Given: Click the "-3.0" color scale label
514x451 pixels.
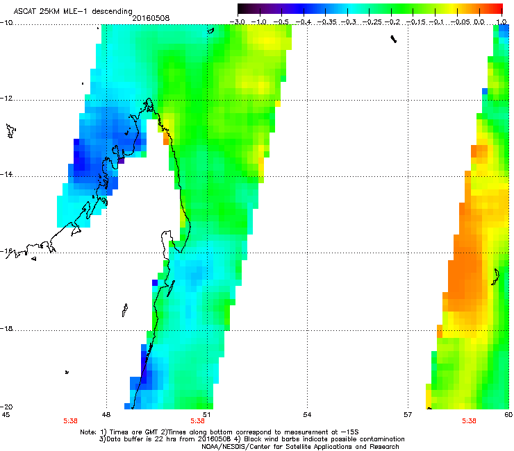Looking at the screenshot, I should (x=237, y=22).
